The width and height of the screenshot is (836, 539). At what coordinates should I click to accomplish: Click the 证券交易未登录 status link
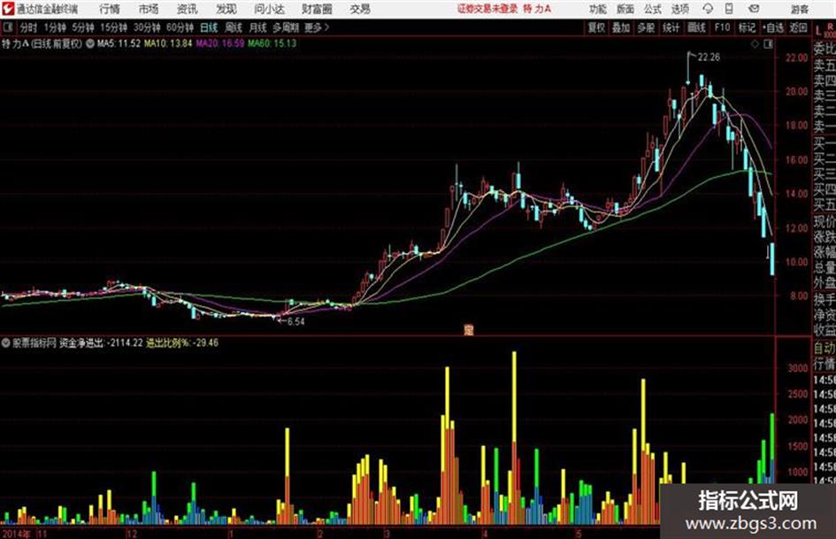(x=487, y=9)
